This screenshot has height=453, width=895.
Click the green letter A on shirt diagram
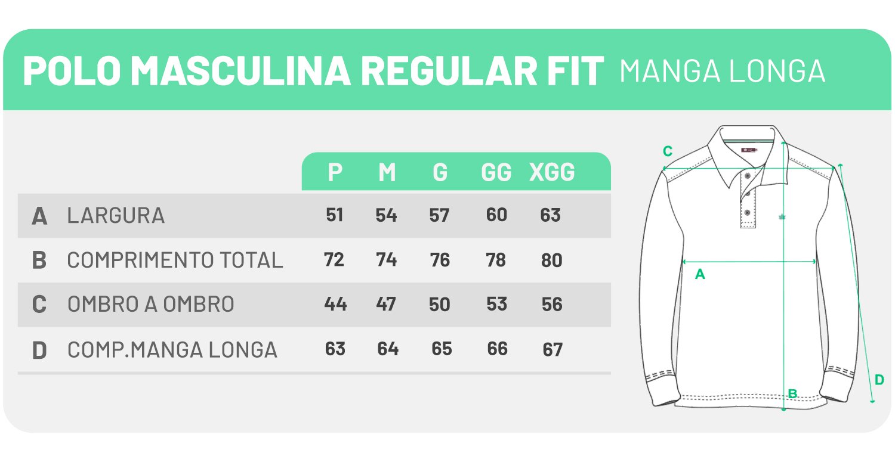click(700, 275)
